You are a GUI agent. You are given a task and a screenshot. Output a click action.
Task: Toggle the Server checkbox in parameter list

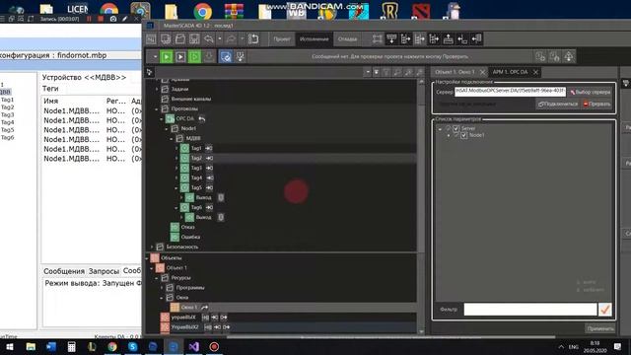click(456, 128)
